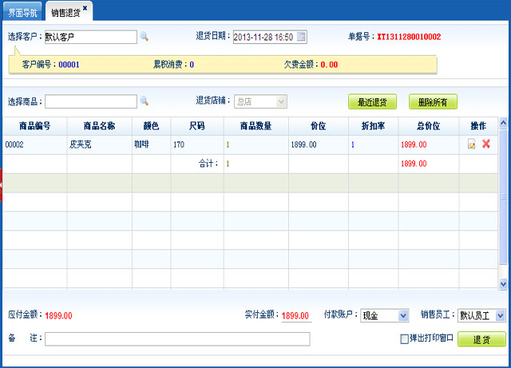
Task: Select product code cell 00002
Action: pos(35,144)
